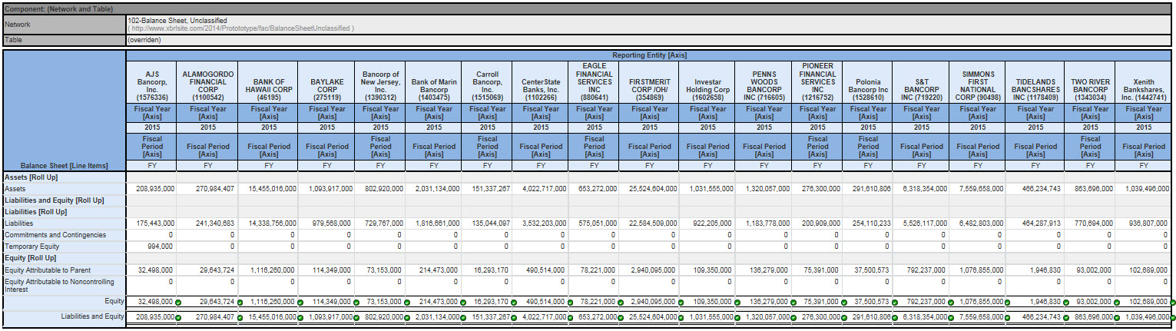
Task: Click the green check icon beside FirstMerit Equity total 2,940,095,000
Action: (681, 303)
